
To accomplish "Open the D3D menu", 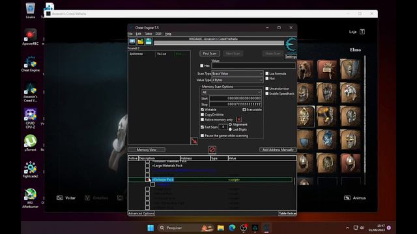I will pyautogui.click(x=158, y=34).
